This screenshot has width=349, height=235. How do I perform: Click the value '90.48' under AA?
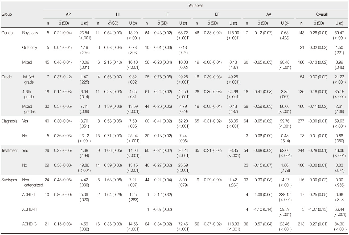pyautogui.click(x=285, y=62)
